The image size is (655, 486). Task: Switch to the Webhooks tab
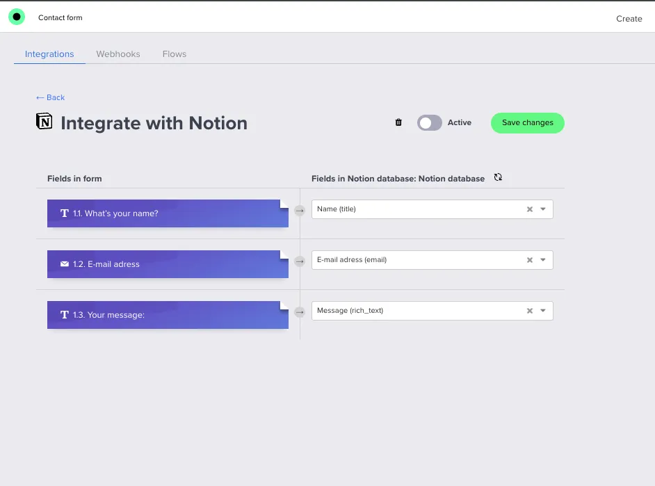point(118,54)
